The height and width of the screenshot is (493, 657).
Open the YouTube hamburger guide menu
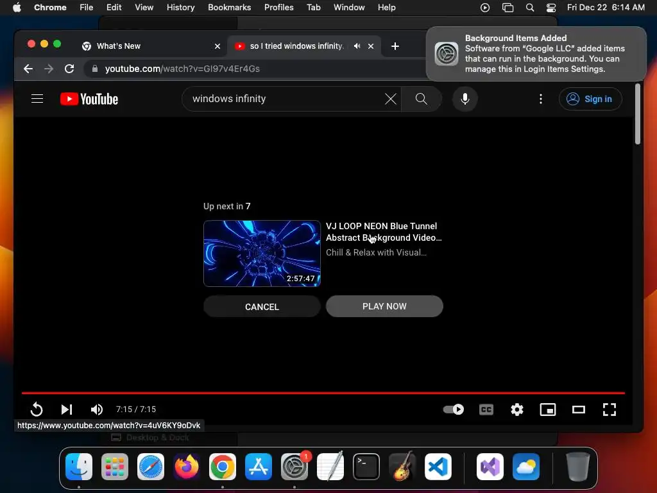(37, 99)
